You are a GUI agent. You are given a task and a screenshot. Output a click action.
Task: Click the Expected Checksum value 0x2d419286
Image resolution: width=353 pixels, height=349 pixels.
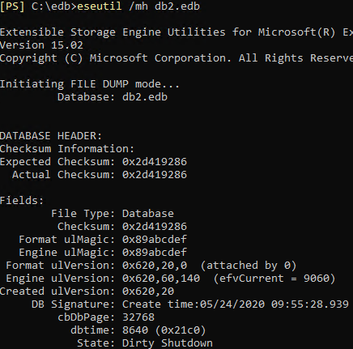[x=155, y=162]
